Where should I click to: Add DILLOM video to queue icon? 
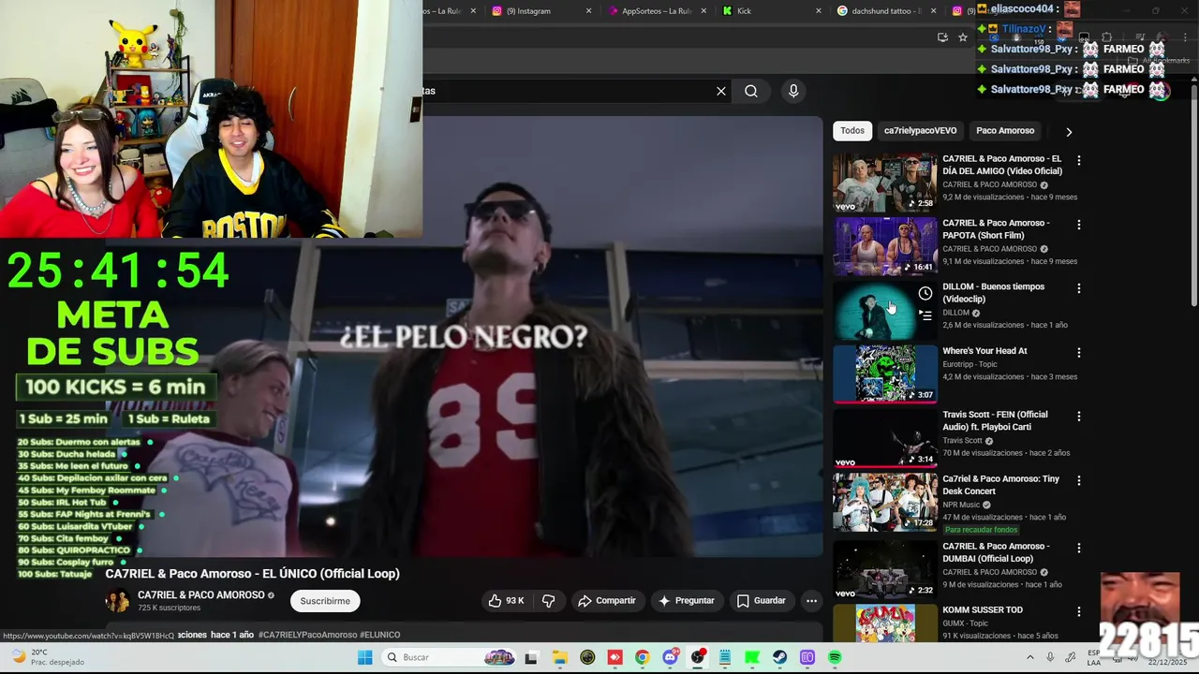click(x=925, y=316)
